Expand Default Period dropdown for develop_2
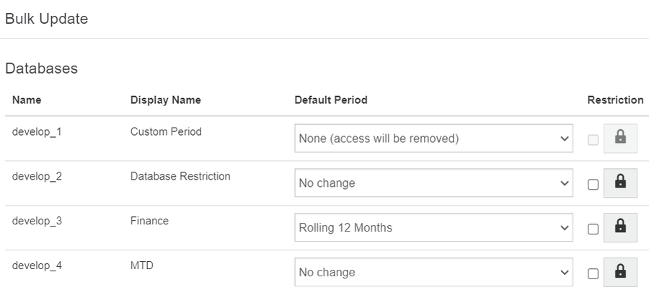The height and width of the screenshot is (290, 649). (433, 183)
